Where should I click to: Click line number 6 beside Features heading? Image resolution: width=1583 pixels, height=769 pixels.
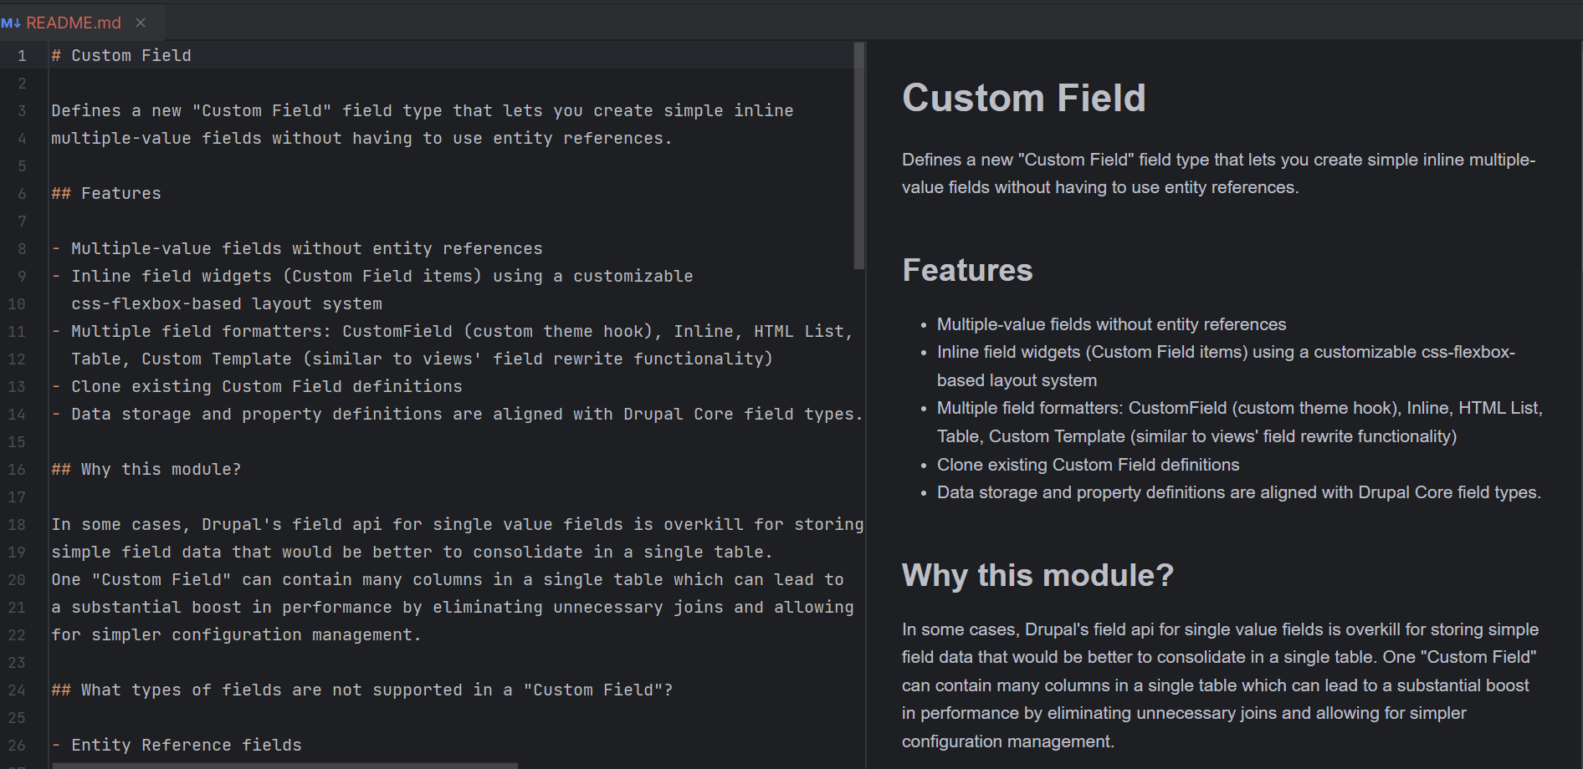21,193
